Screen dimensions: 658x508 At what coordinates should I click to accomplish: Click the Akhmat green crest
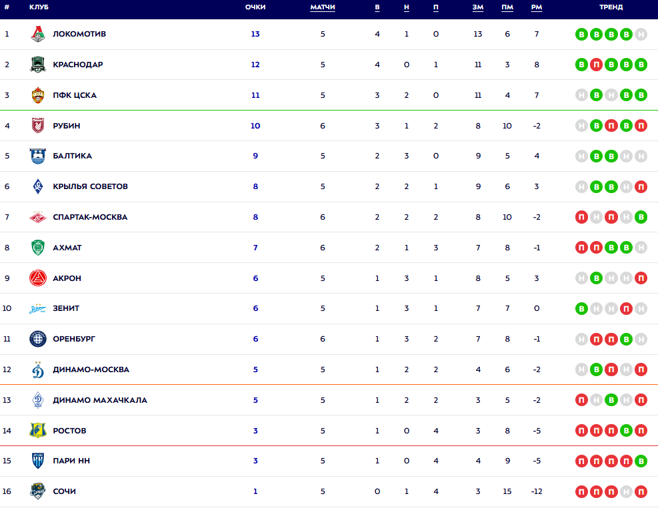38,248
